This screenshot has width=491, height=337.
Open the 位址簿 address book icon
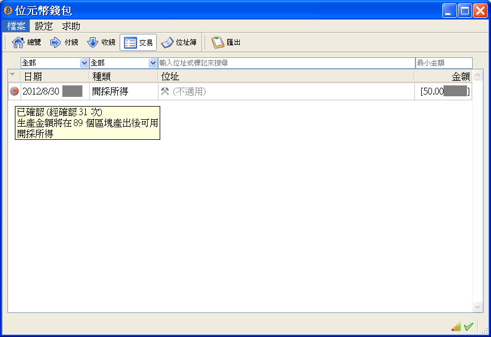pos(167,42)
